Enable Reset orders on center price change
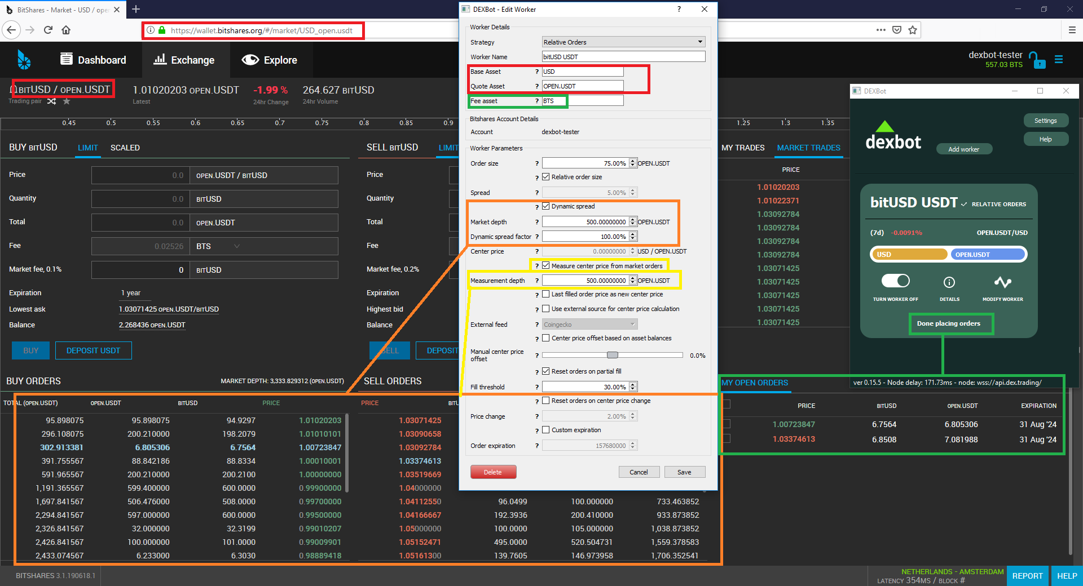This screenshot has width=1083, height=586. pos(546,401)
